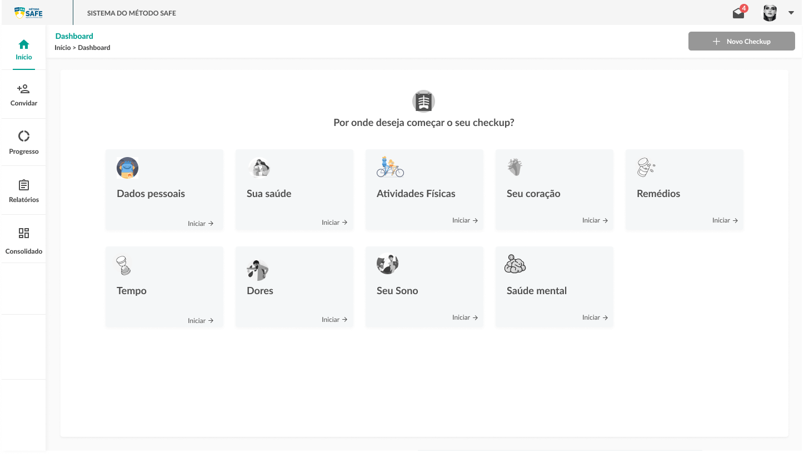
Task: Click the Dados pessoais card title
Action: tap(151, 194)
